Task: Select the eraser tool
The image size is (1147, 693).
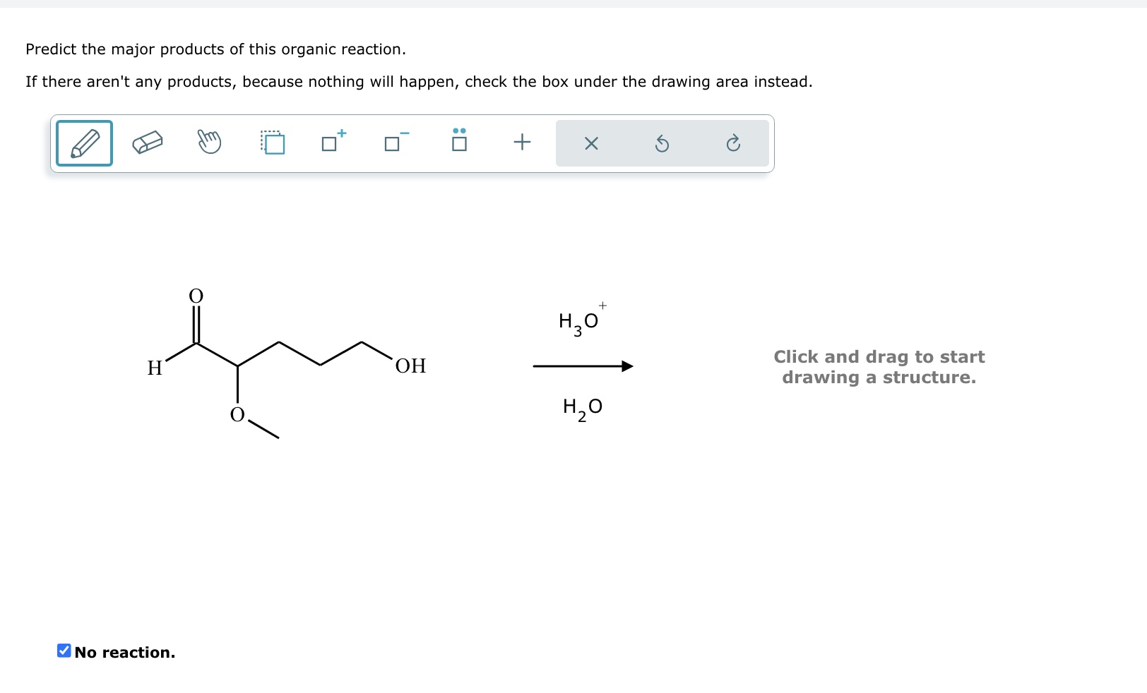Action: [147, 143]
